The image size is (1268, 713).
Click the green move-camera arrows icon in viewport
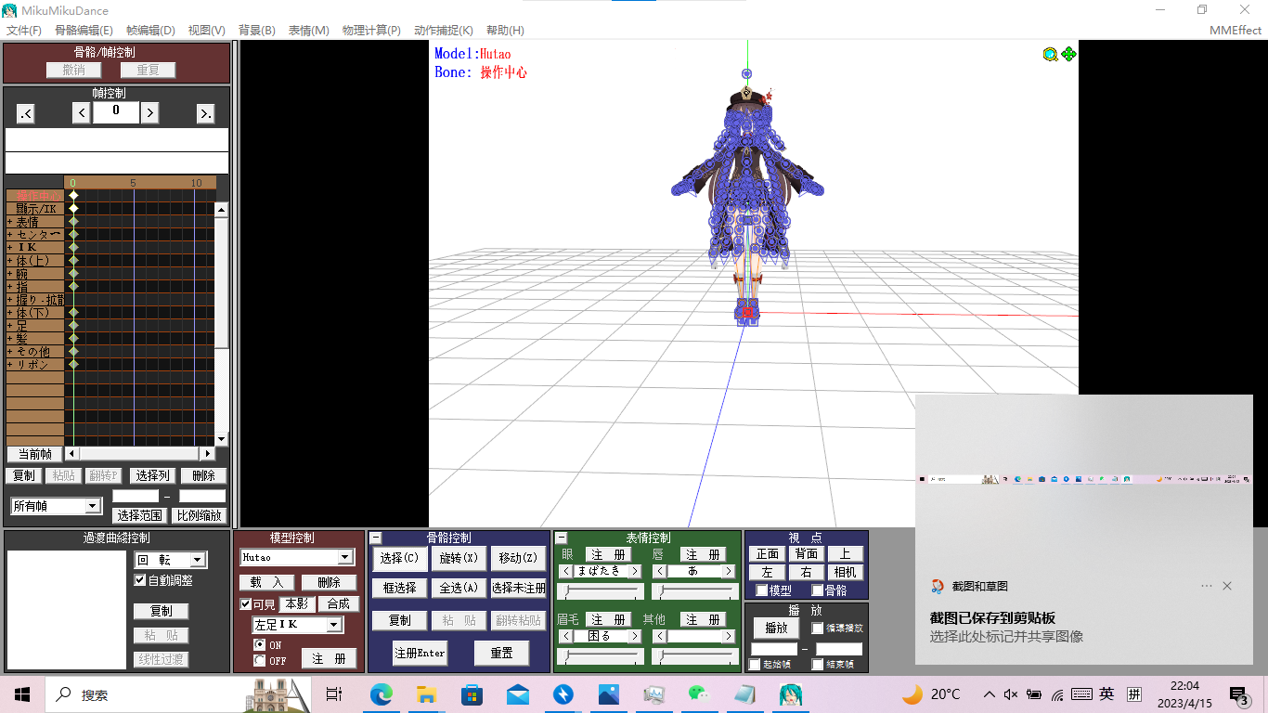(1068, 54)
